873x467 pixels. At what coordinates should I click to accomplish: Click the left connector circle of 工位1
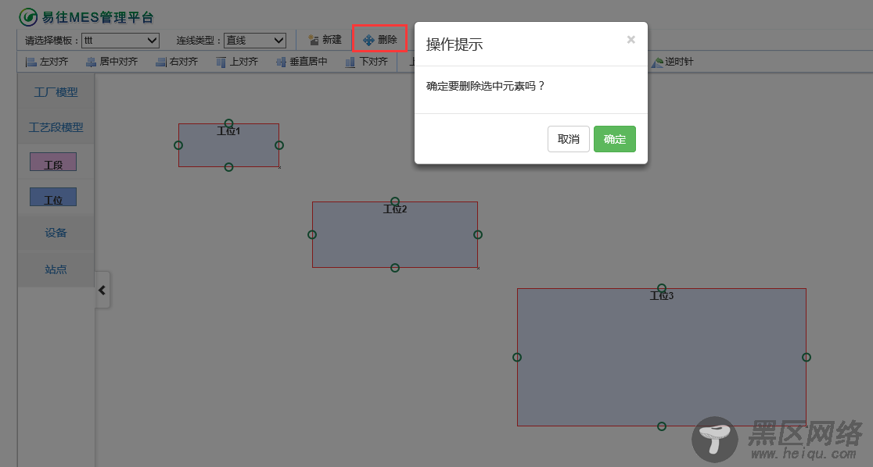point(178,145)
